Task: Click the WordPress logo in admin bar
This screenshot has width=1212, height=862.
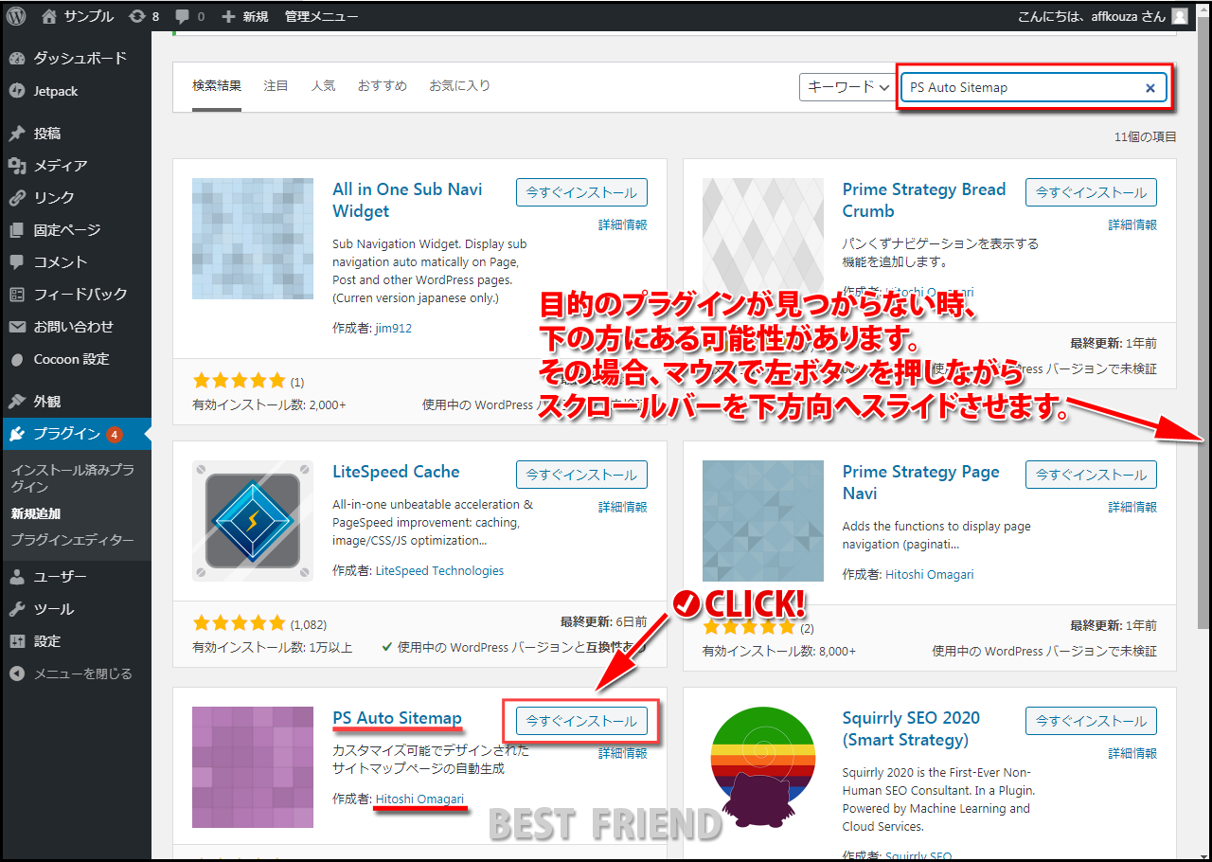Action: pos(16,16)
